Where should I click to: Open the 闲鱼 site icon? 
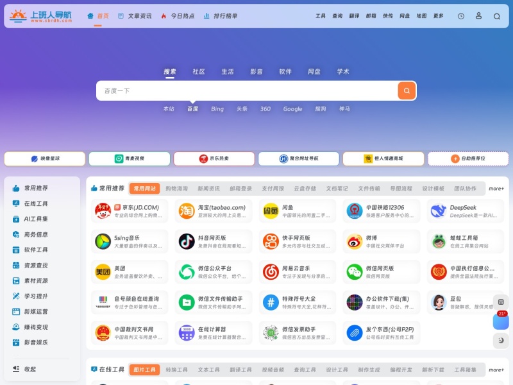click(271, 211)
